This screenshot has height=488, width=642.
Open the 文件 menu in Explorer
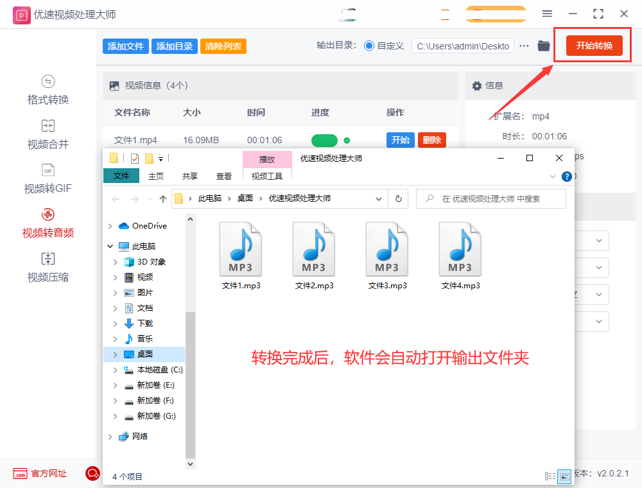[121, 175]
